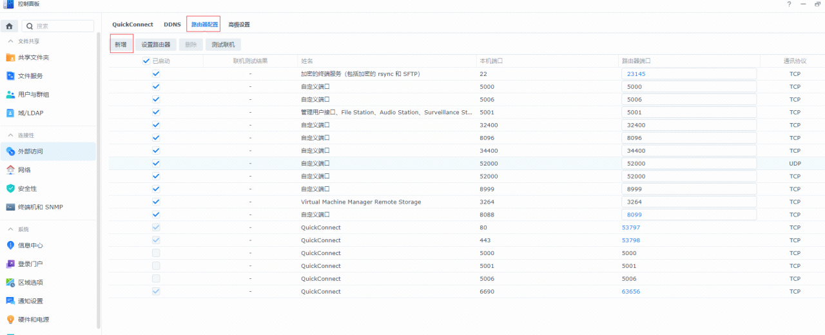
Task: Uncheck the 8088 custom port checkbox
Action: [156, 215]
